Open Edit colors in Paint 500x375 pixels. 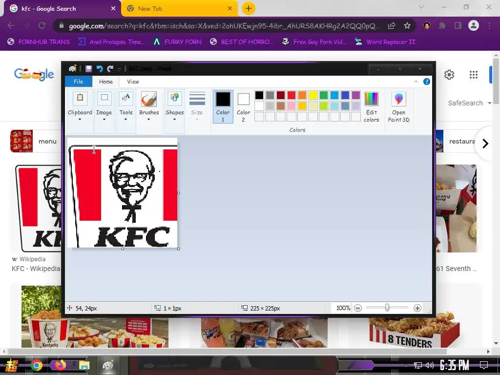[371, 107]
